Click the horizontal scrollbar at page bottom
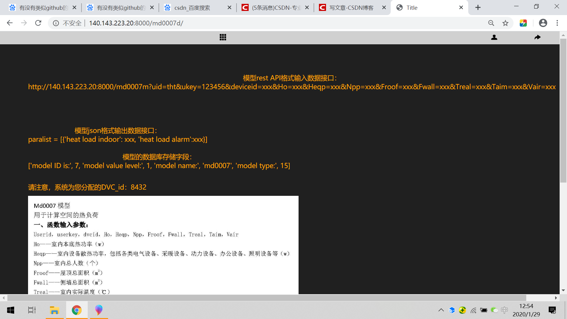567x319 pixels. [266, 298]
